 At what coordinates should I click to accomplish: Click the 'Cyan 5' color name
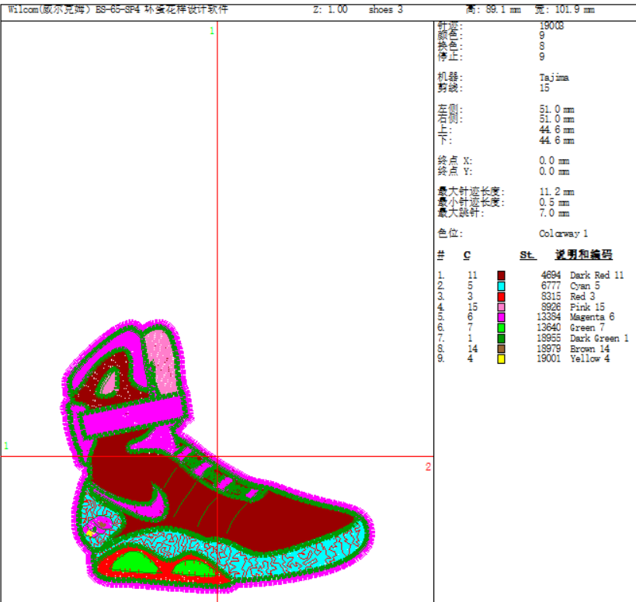(x=585, y=286)
